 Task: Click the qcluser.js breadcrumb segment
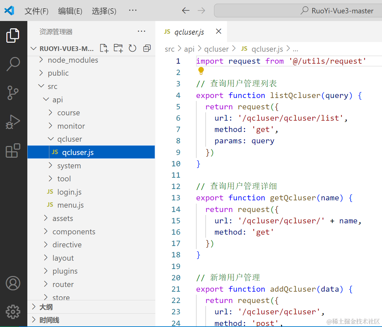coord(267,49)
